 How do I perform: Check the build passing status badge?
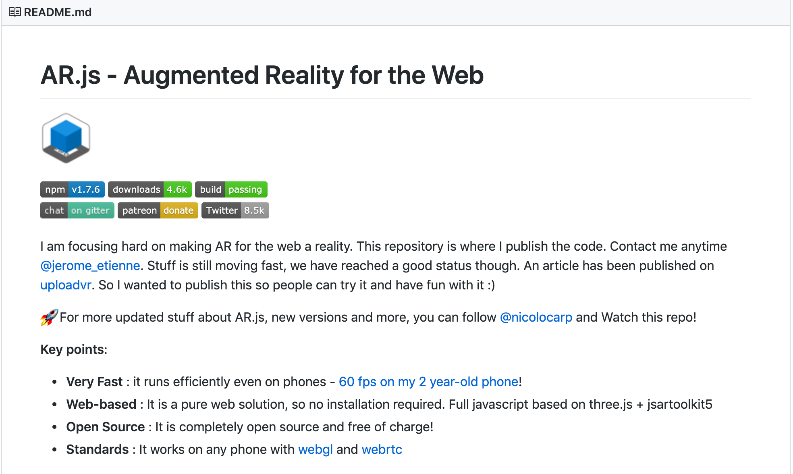coord(231,189)
